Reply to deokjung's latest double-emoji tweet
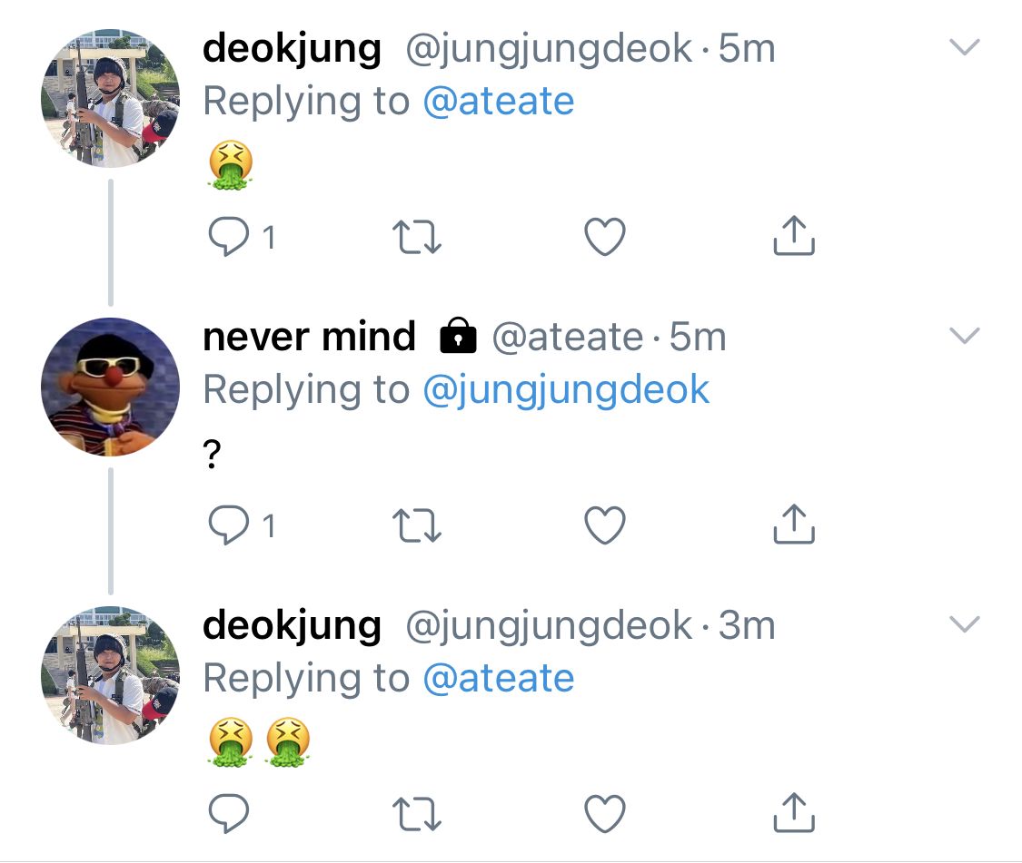 click(x=229, y=813)
